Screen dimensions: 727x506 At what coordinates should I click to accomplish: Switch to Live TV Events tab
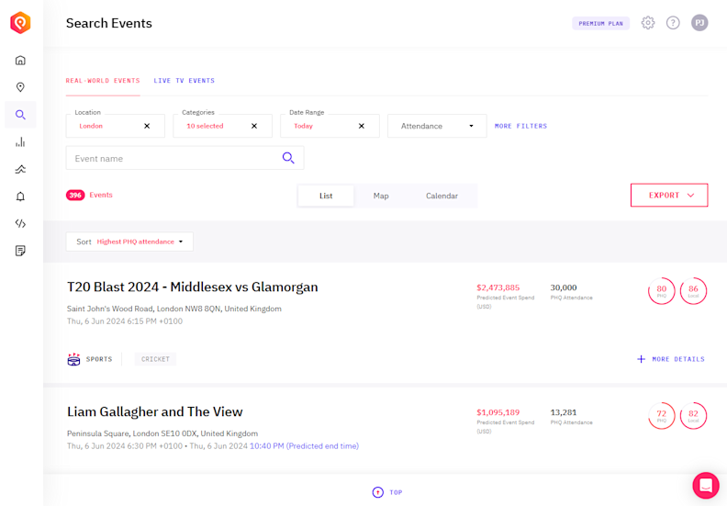(x=184, y=81)
